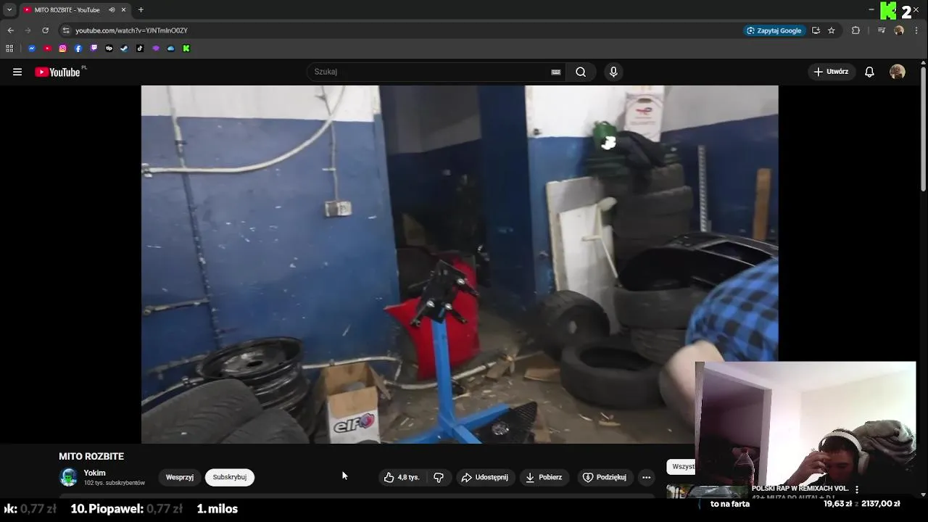928x522 pixels.
Task: Open the Messenger bookmark
Action: 32,49
